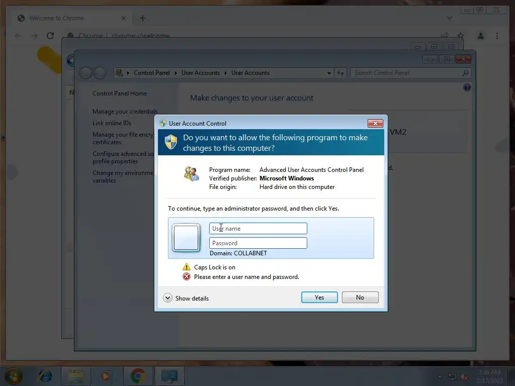515x386 pixels.
Task: Click Control Panel in the breadcrumb
Action: click(152, 73)
